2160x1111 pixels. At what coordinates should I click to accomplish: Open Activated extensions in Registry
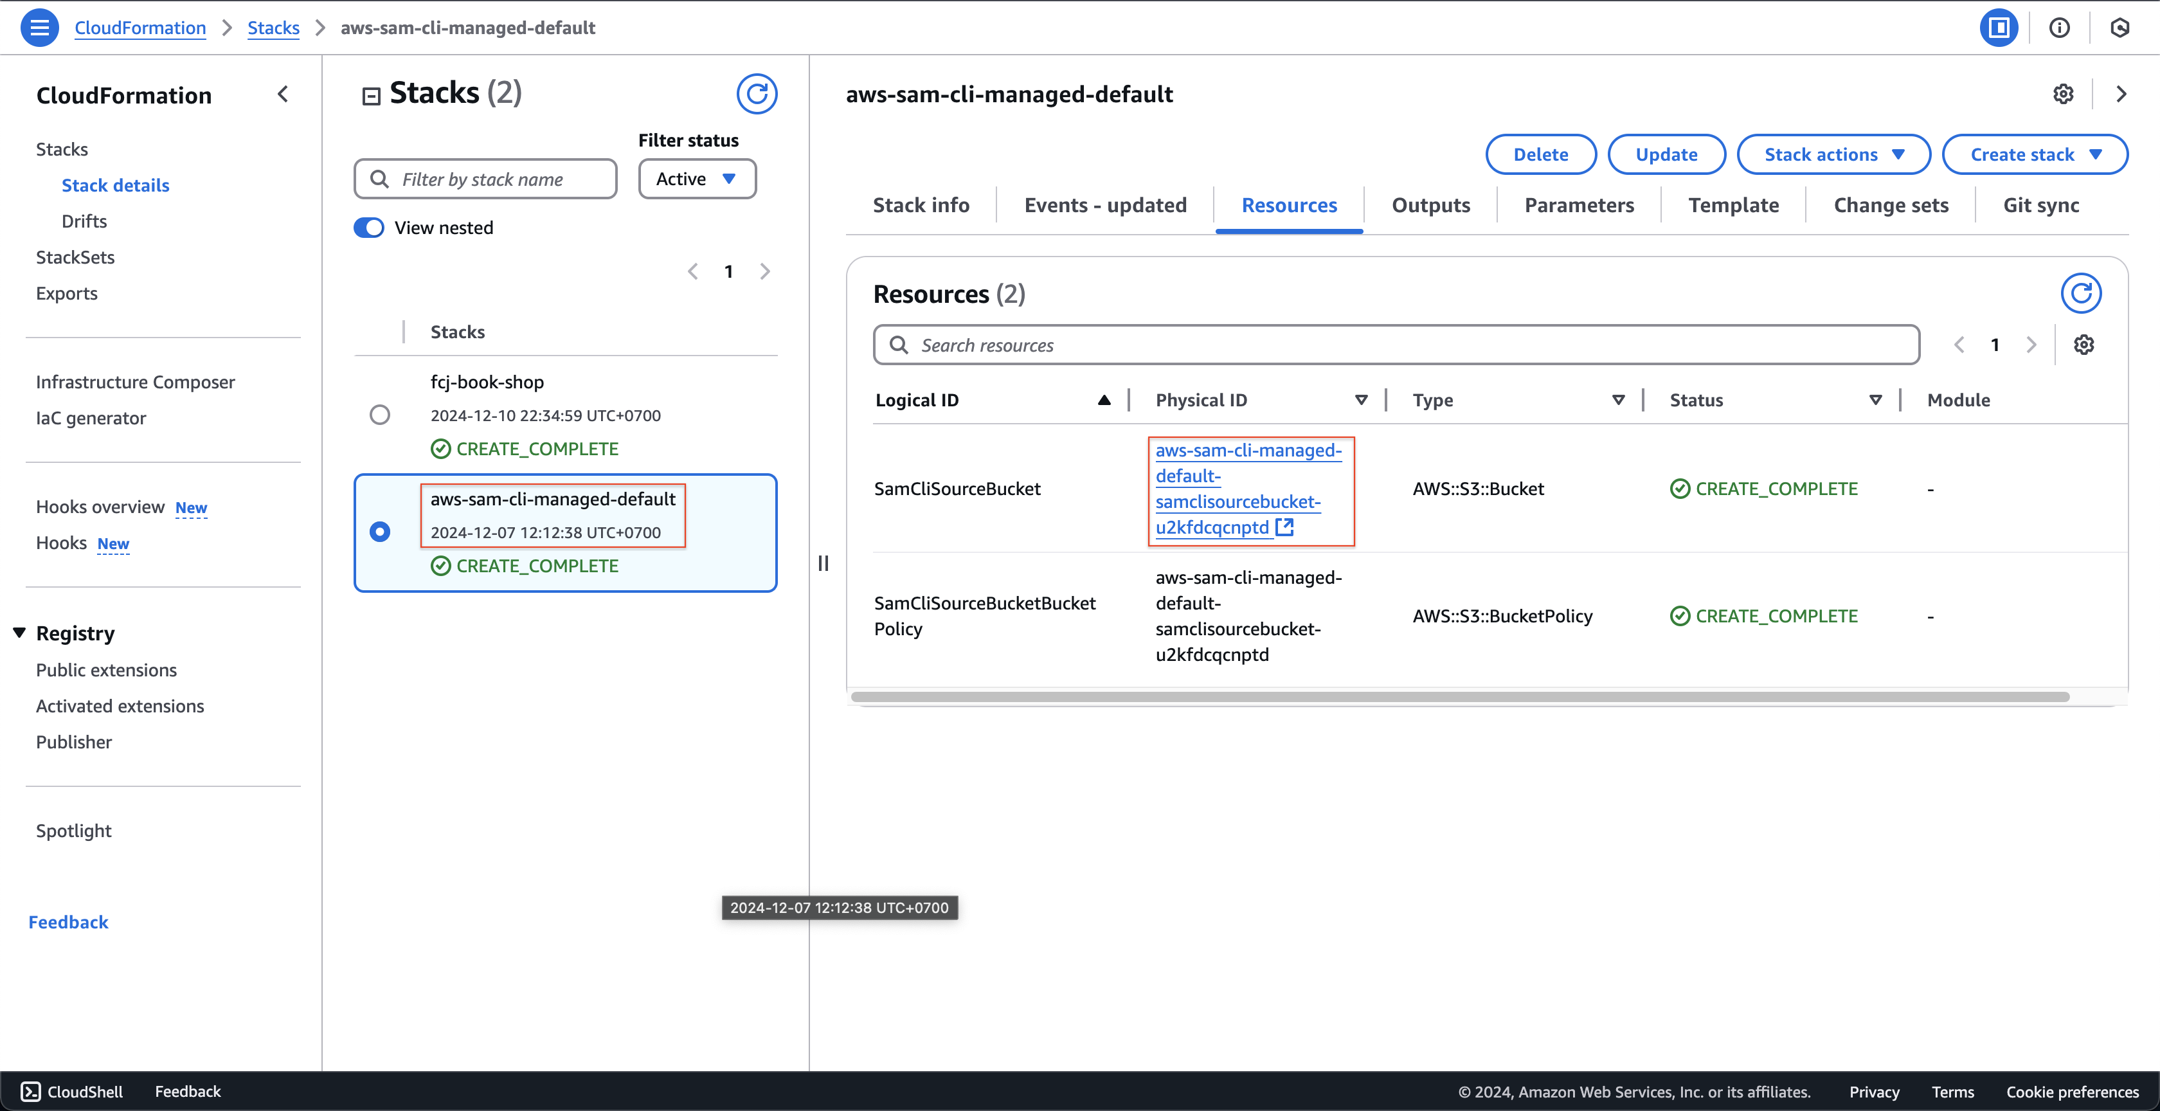[120, 706]
